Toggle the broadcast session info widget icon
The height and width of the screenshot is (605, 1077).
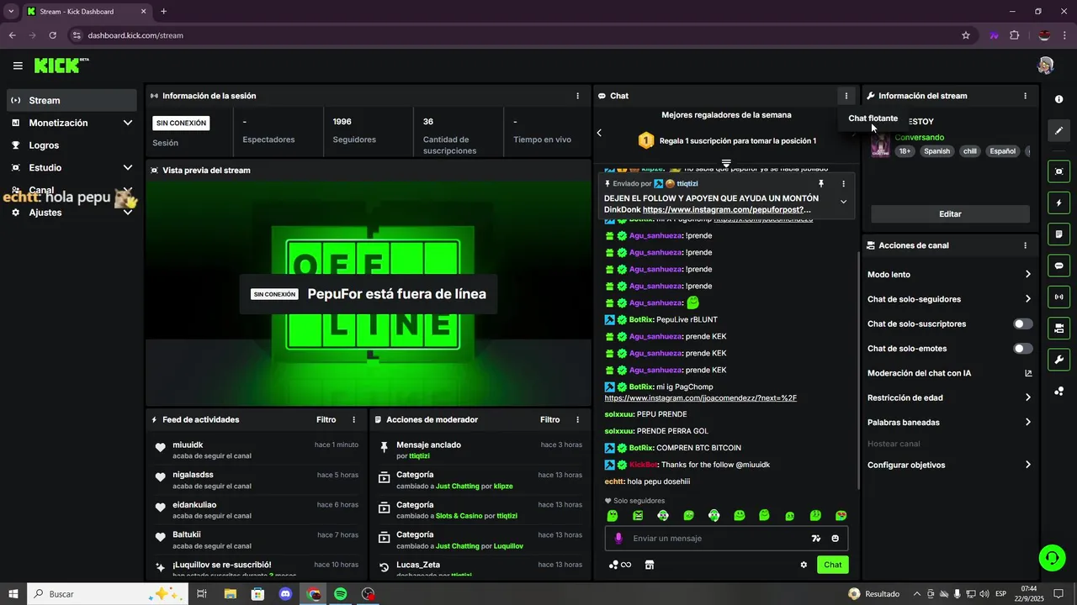click(1058, 297)
